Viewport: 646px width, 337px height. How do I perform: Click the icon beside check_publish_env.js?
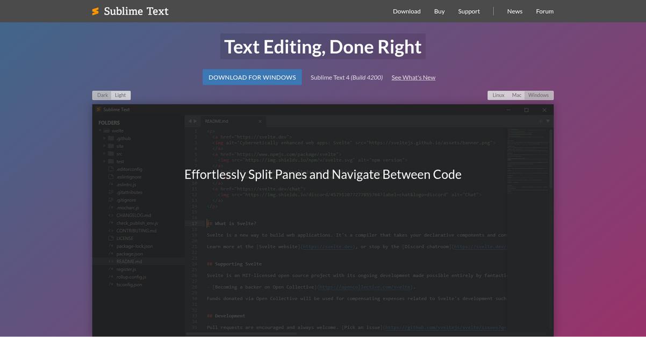click(x=111, y=223)
